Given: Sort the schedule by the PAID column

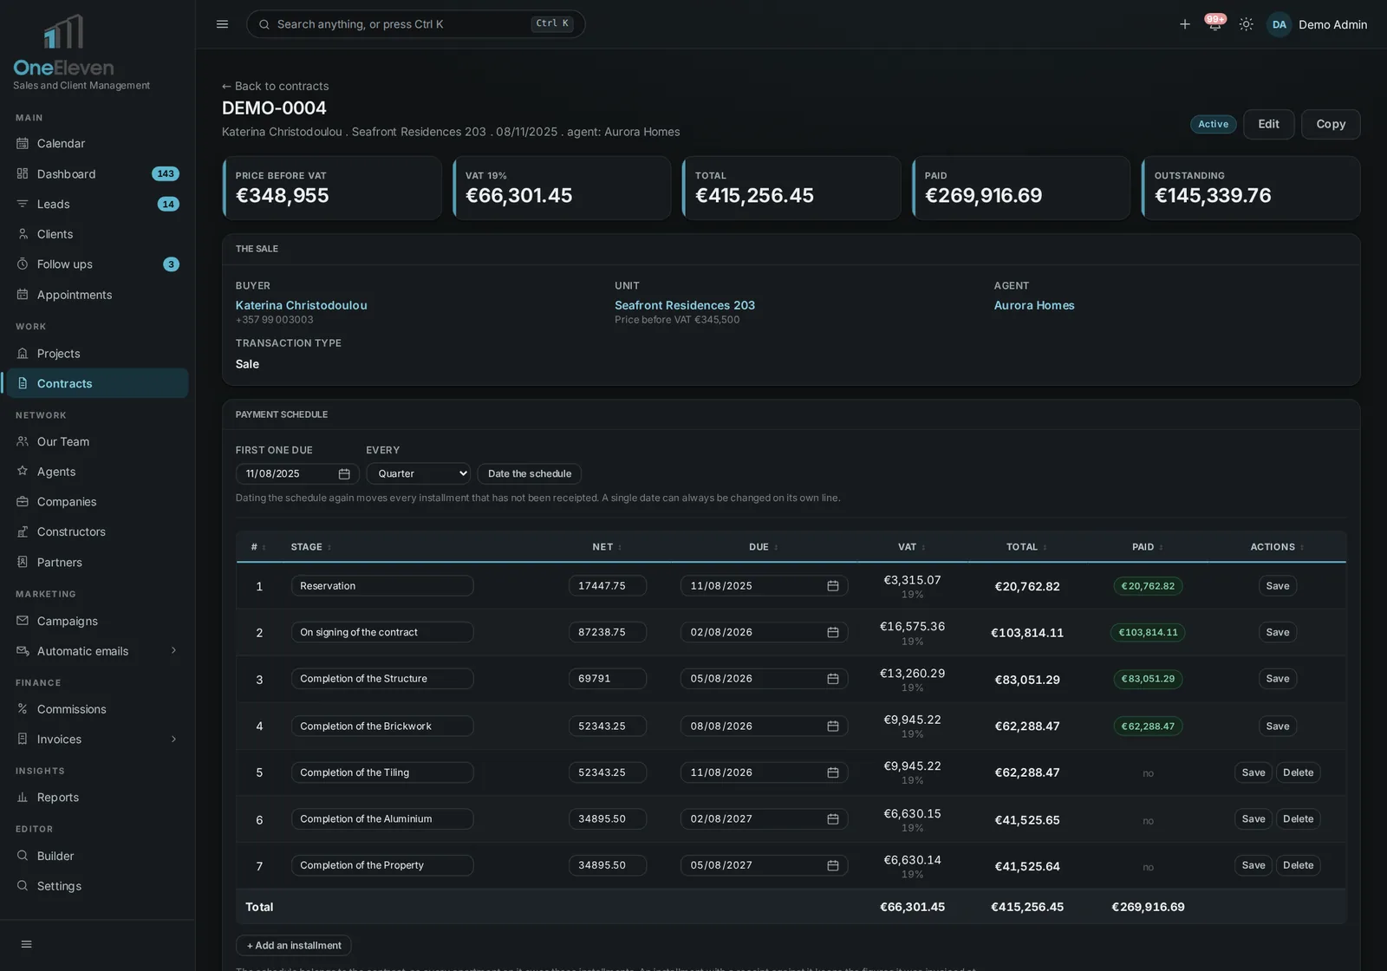Looking at the screenshot, I should (1148, 547).
